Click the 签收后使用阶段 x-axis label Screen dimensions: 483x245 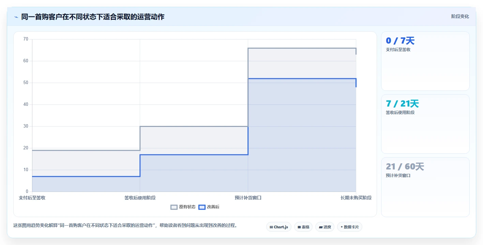tap(140, 198)
